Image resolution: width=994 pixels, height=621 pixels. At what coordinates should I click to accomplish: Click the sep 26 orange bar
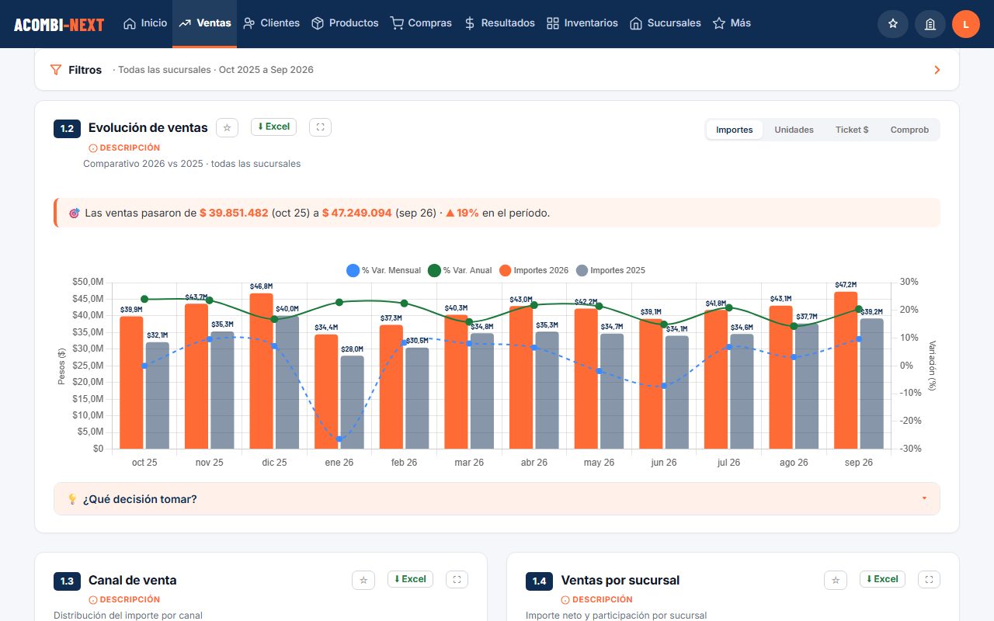click(846, 370)
